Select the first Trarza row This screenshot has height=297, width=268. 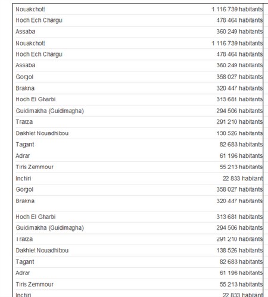pos(139,122)
